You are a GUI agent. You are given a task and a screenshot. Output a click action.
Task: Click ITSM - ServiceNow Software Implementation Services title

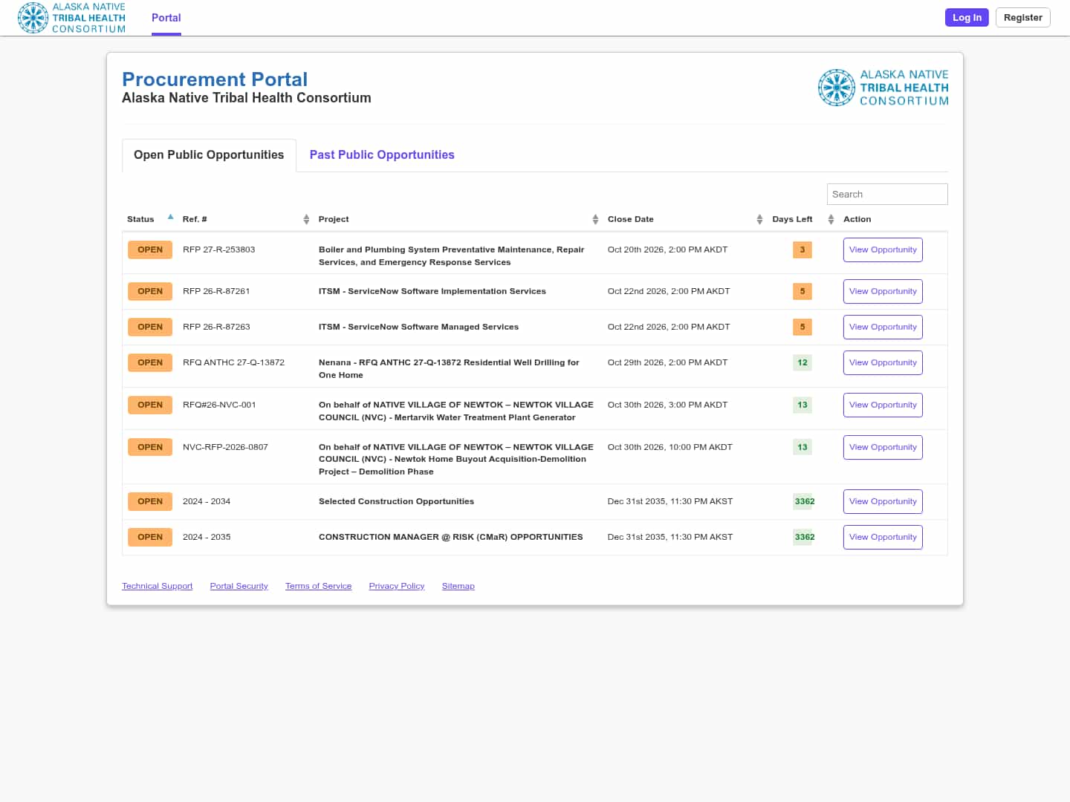(432, 291)
